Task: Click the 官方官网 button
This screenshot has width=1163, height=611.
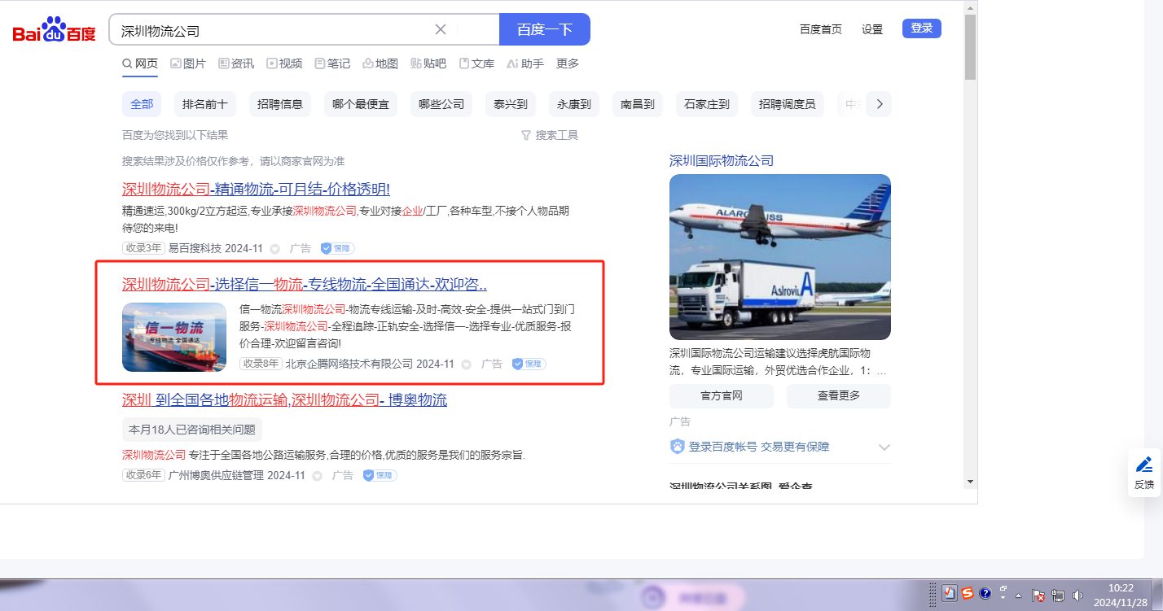Action: [722, 396]
